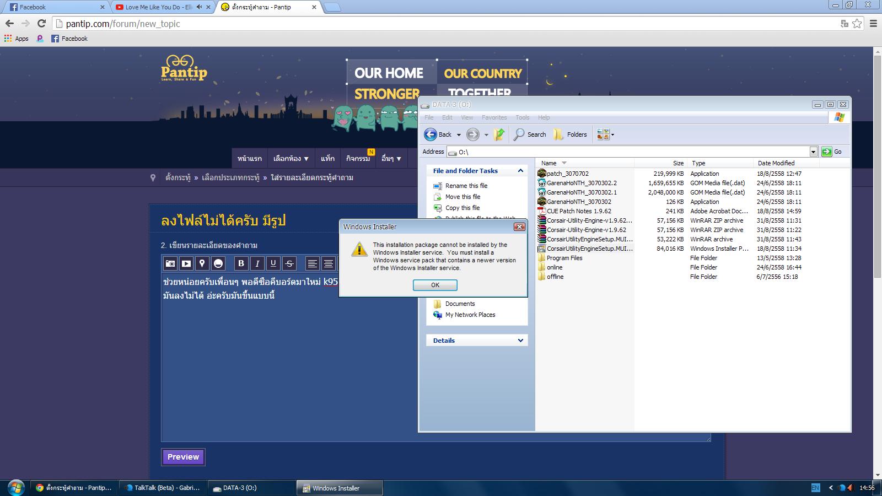This screenshot has width=882, height=496.
Task: Bookmark this page with the star icon
Action: [x=857, y=23]
